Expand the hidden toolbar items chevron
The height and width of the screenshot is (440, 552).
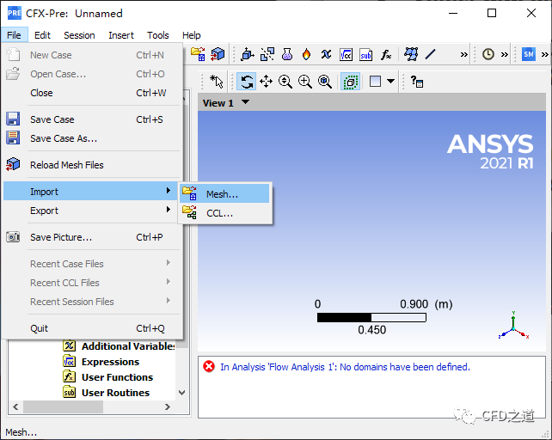pos(464,54)
